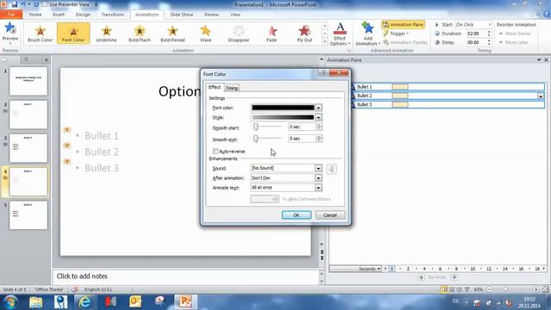Select Bullet 1 in Animation Pane
The height and width of the screenshot is (310, 551).
[x=449, y=86]
